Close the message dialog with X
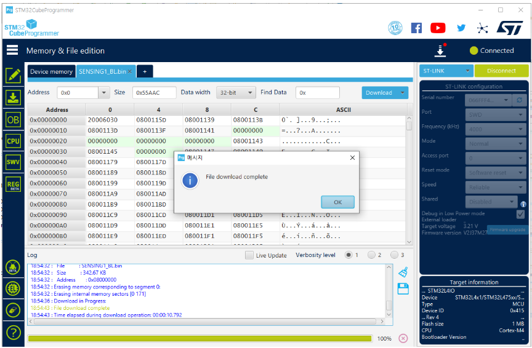 [352, 157]
